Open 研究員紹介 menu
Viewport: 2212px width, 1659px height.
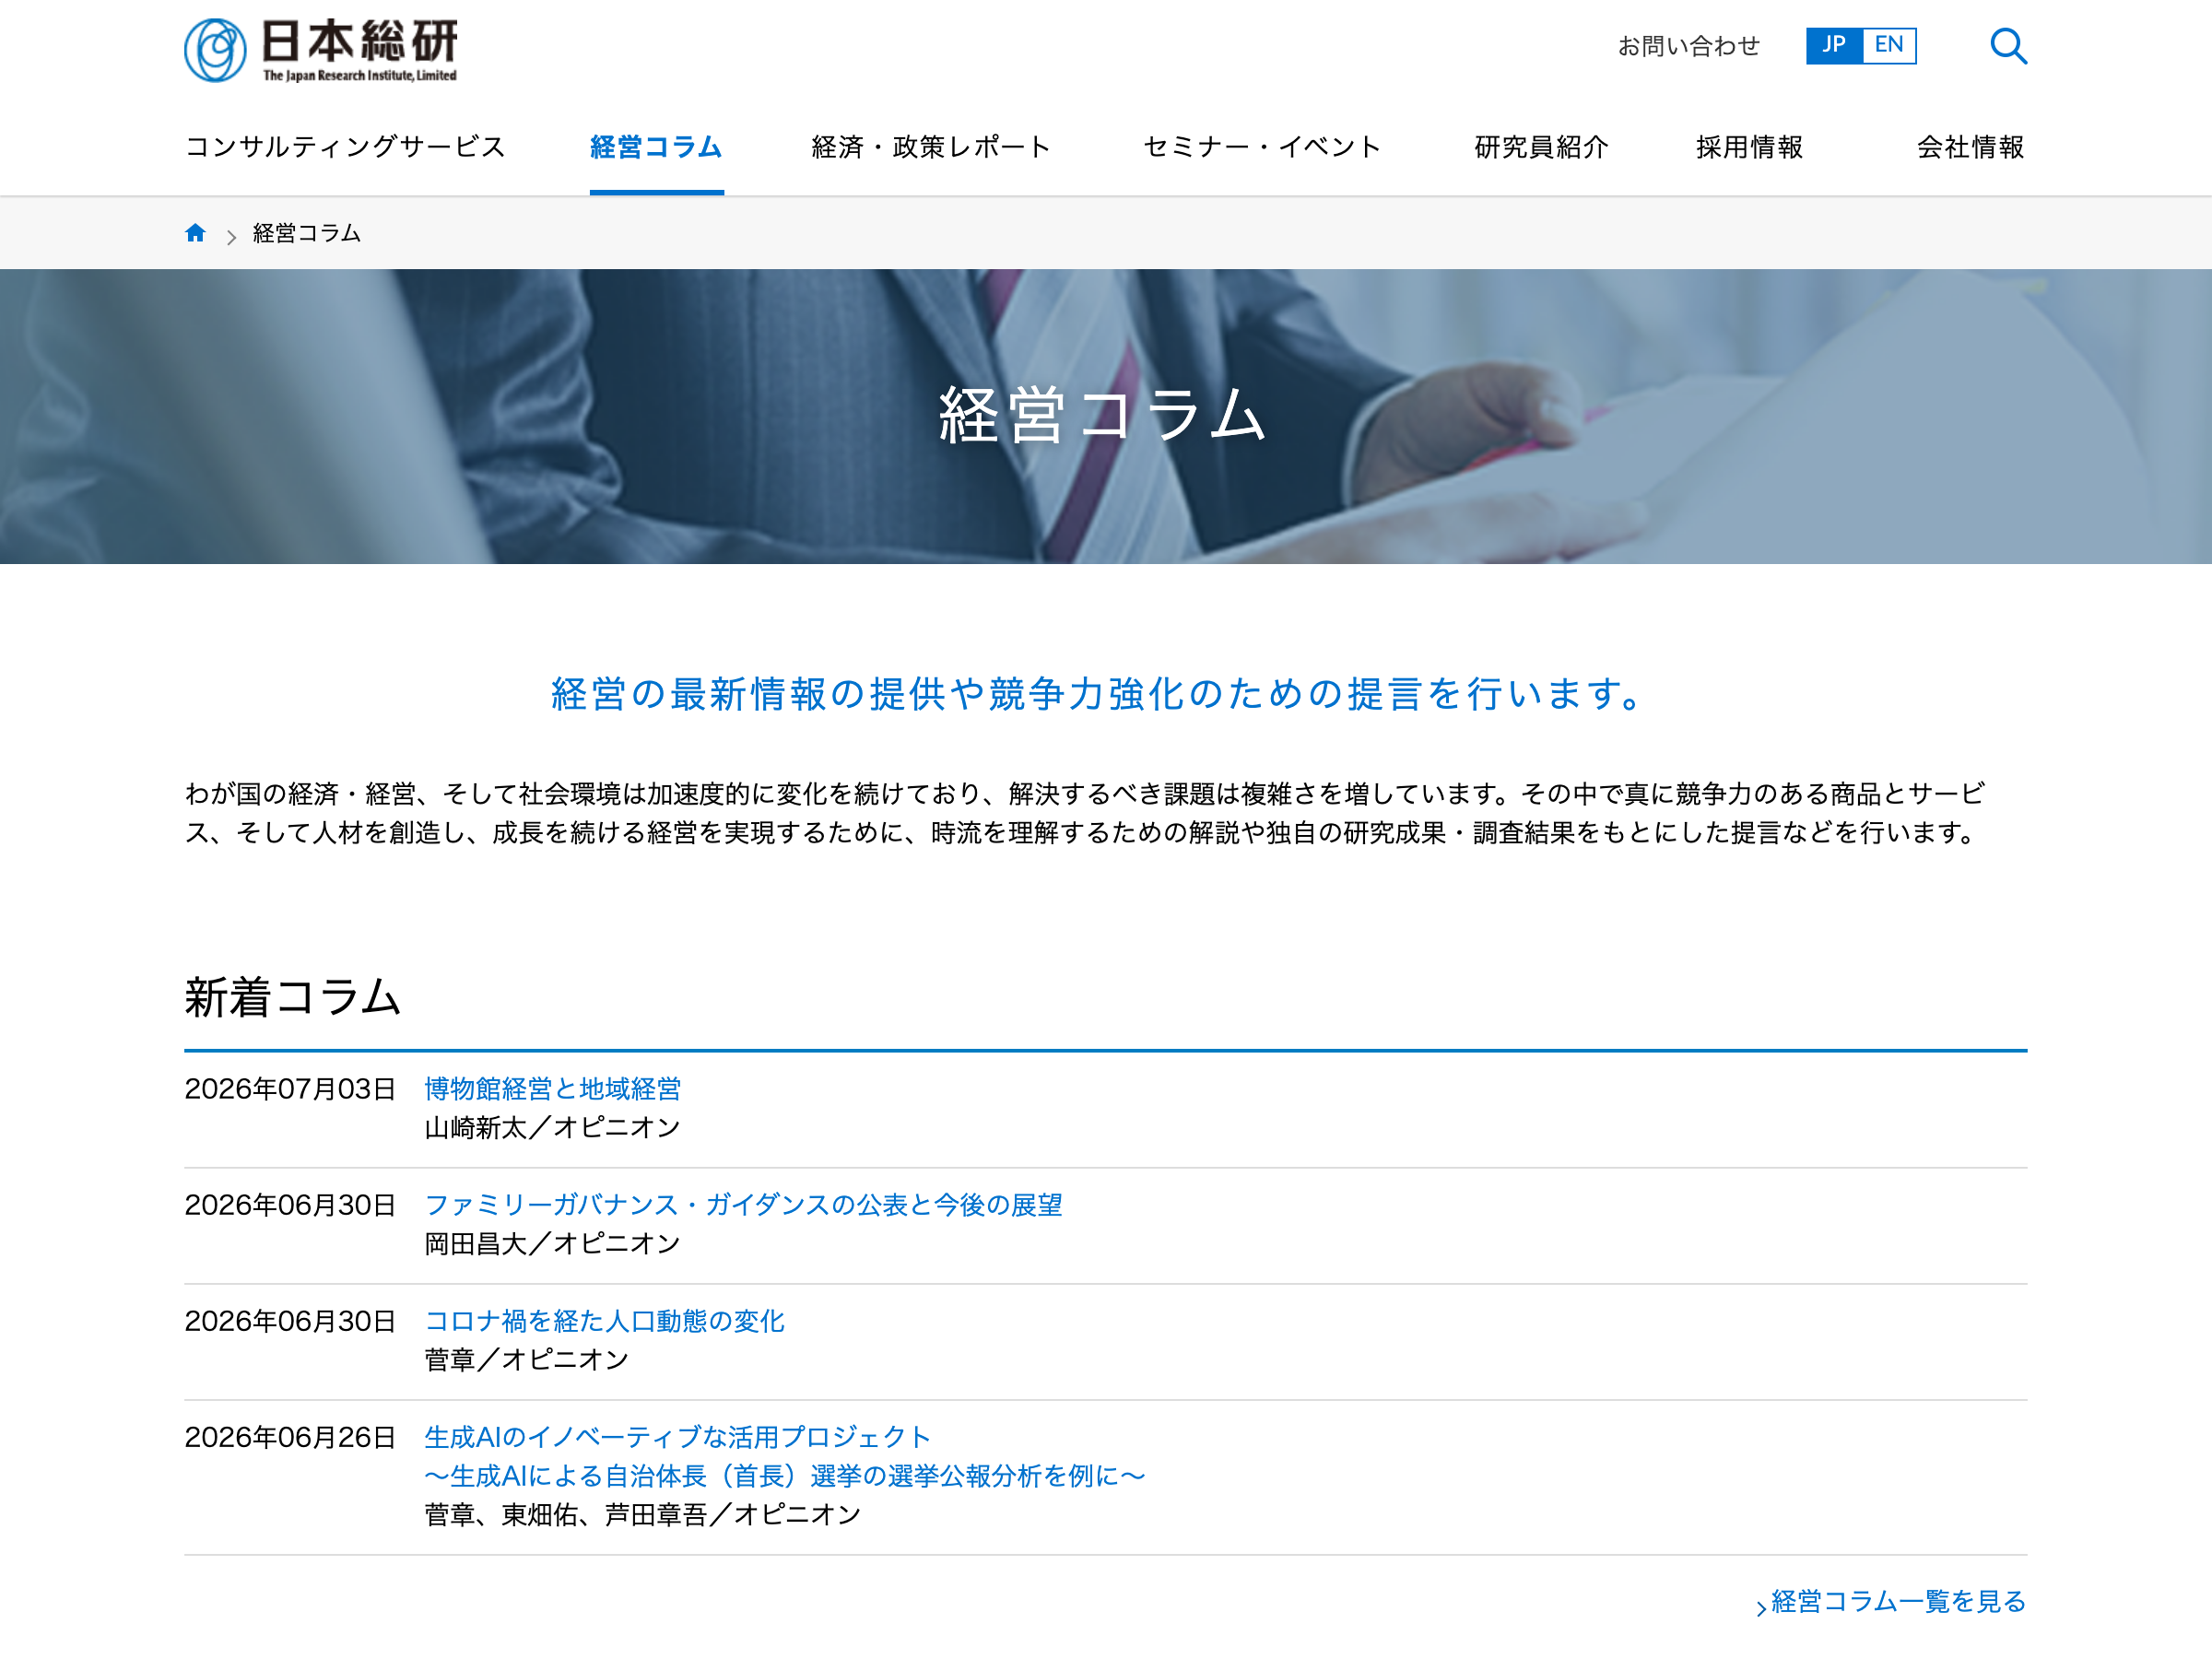(1542, 147)
